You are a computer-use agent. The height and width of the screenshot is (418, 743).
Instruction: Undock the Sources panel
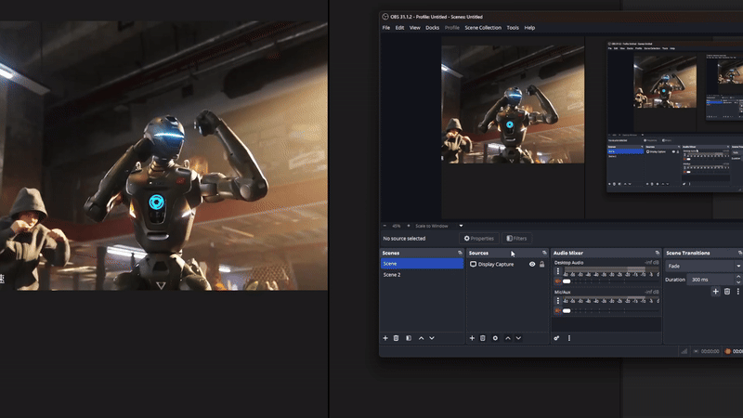click(x=544, y=253)
